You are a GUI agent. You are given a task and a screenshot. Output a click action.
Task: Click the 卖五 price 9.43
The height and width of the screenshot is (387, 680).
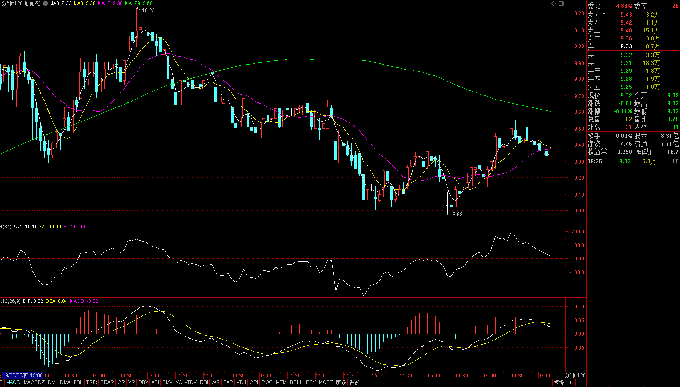pos(626,15)
